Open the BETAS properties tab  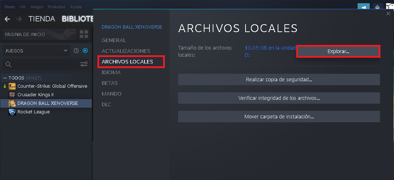point(110,83)
